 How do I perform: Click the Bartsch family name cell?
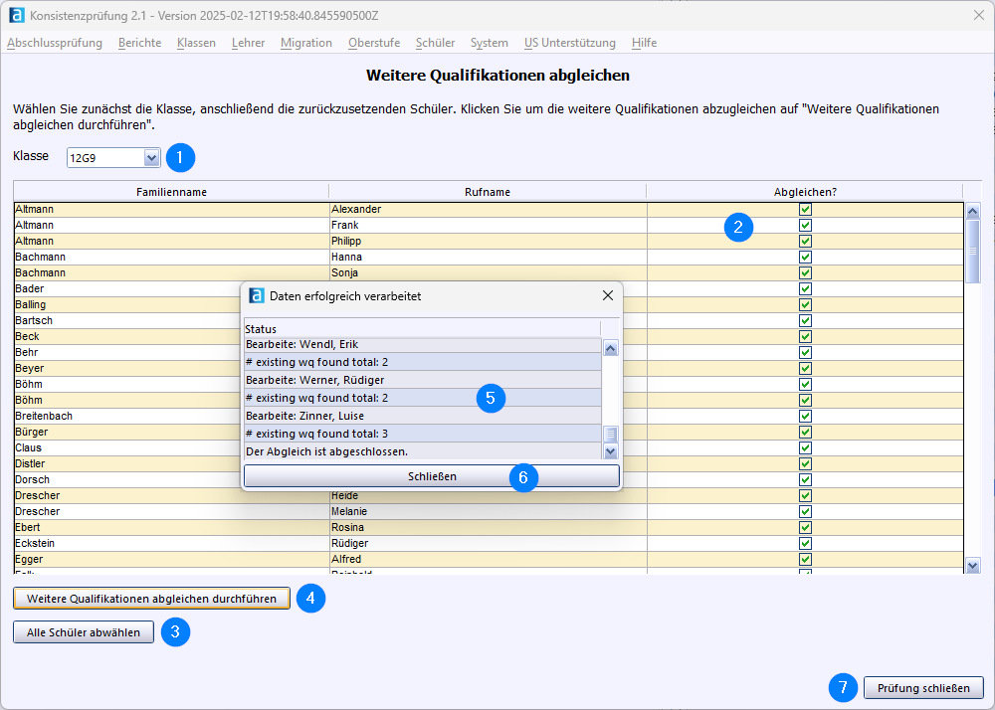(x=171, y=321)
